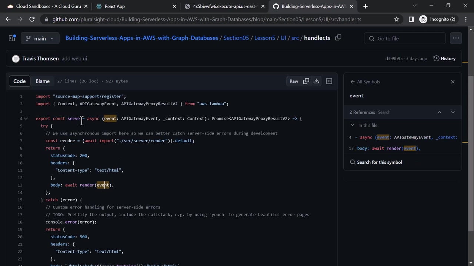Download raw file icon
Viewport: 474px width, 266px height.
316,81
